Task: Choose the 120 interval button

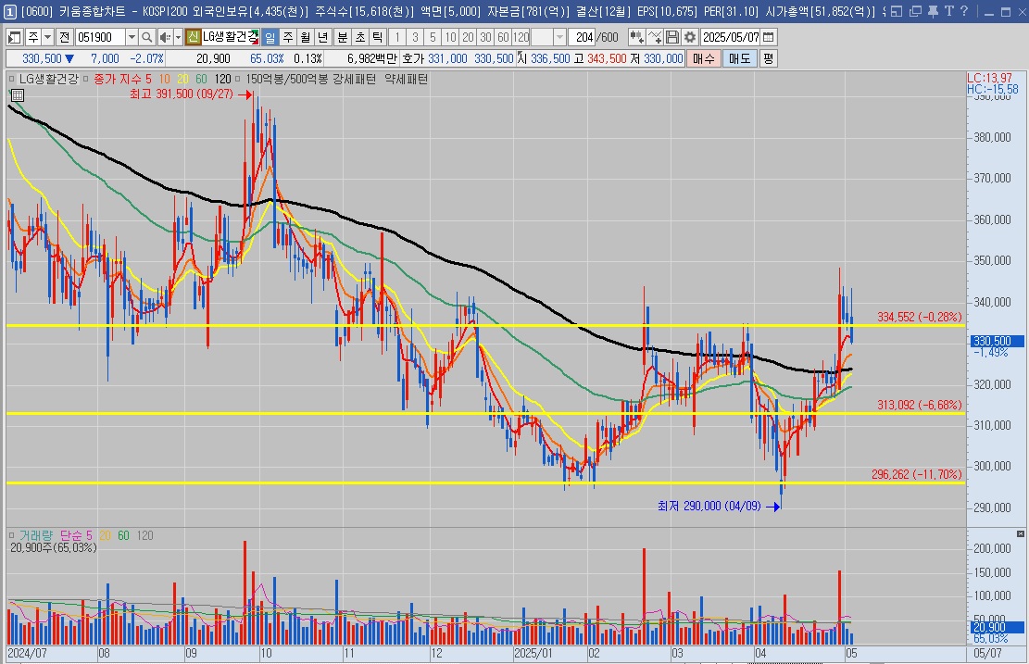Action: coord(521,37)
